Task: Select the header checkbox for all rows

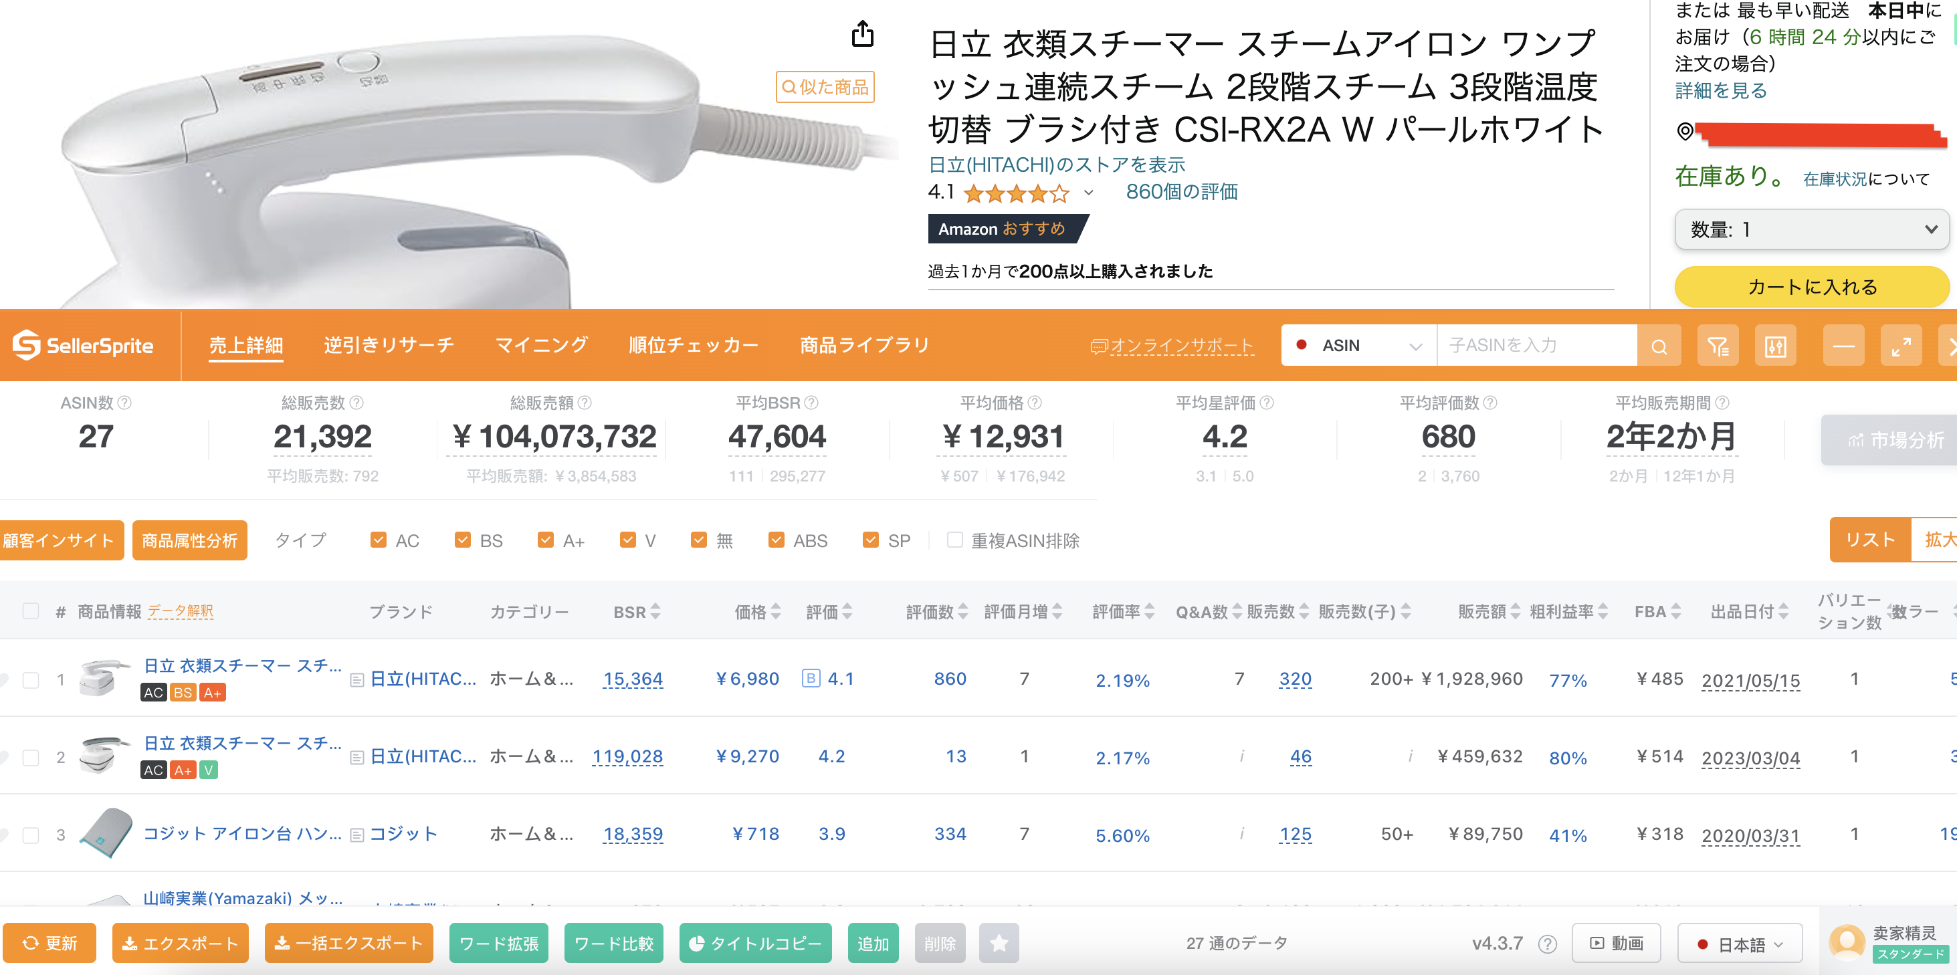Action: tap(31, 611)
